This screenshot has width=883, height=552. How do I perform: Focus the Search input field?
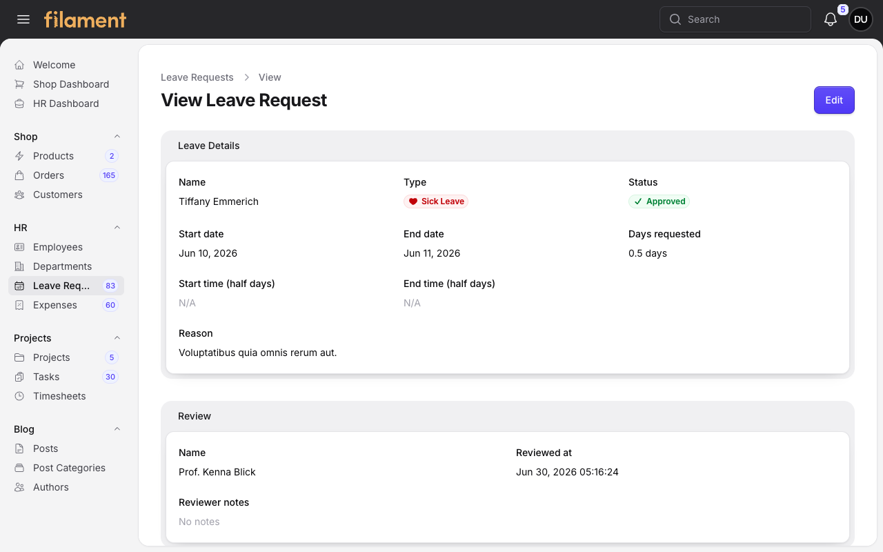(x=735, y=19)
